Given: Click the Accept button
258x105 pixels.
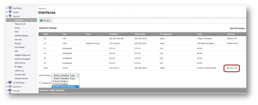Looking at the screenshot, I should (45, 20).
